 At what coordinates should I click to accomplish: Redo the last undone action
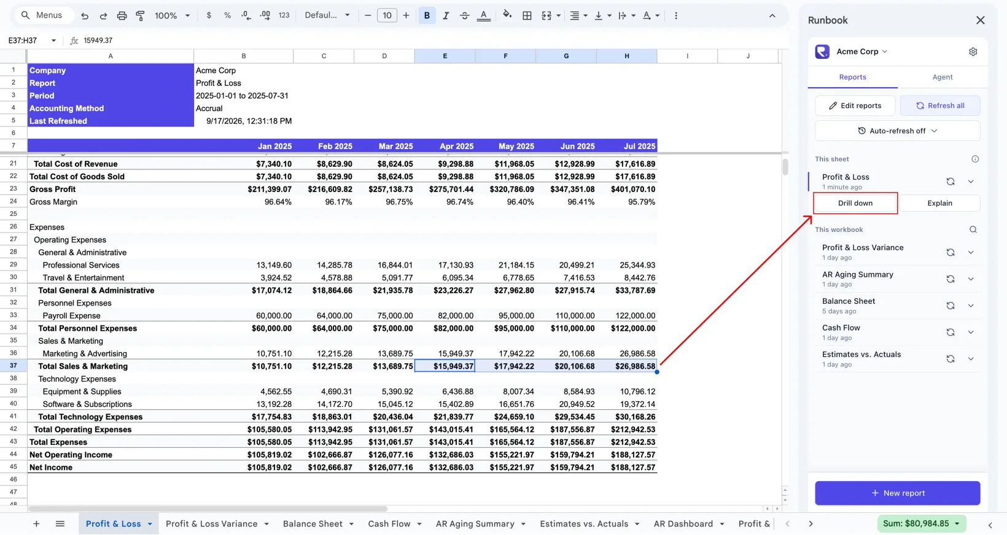click(x=103, y=15)
